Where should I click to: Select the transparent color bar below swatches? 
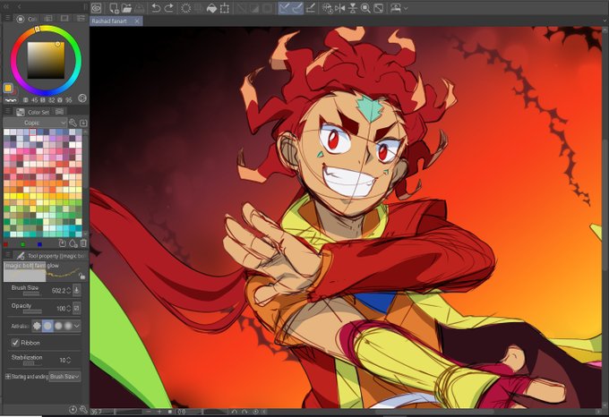pyautogui.click(x=11, y=100)
